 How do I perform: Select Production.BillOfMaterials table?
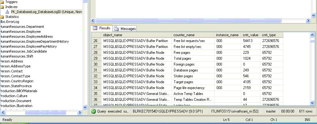(x=19, y=91)
